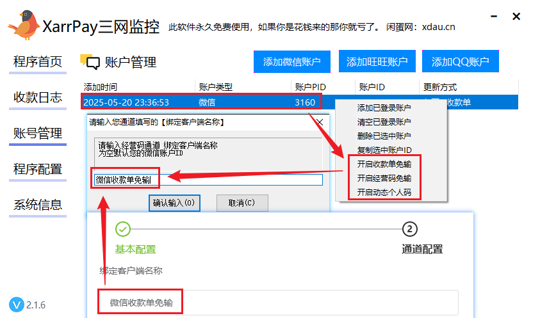
Task: Open the 程序首页 tab
Action: tap(38, 62)
